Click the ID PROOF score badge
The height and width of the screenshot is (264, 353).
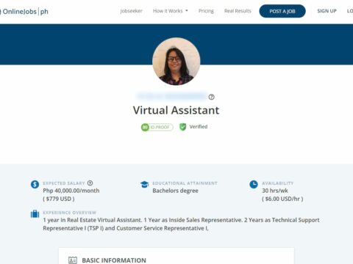(157, 128)
